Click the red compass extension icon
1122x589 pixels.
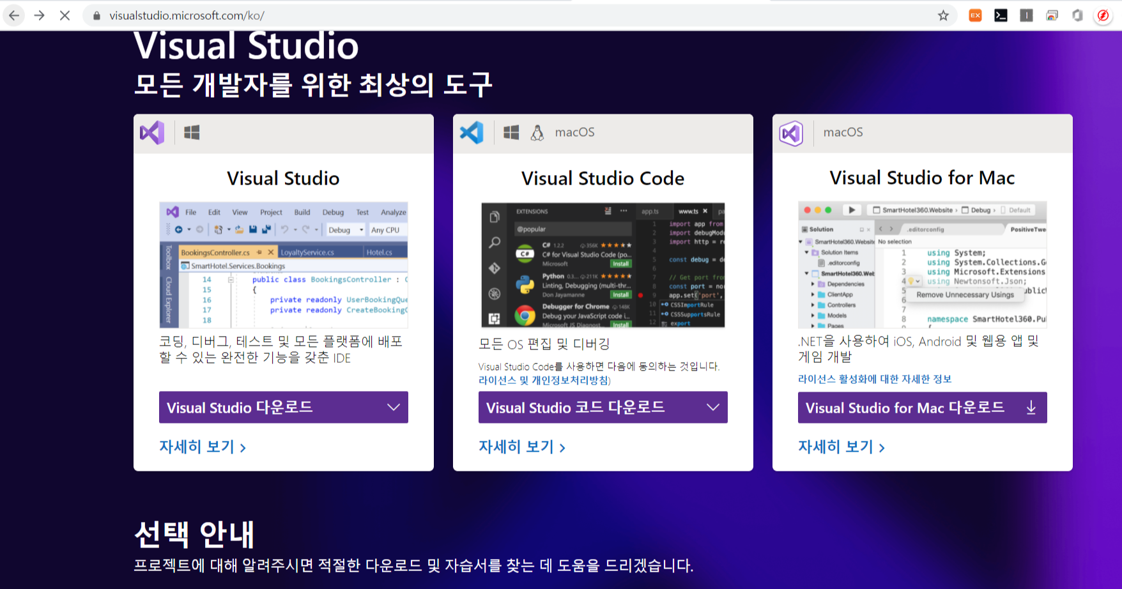pyautogui.click(x=1103, y=15)
